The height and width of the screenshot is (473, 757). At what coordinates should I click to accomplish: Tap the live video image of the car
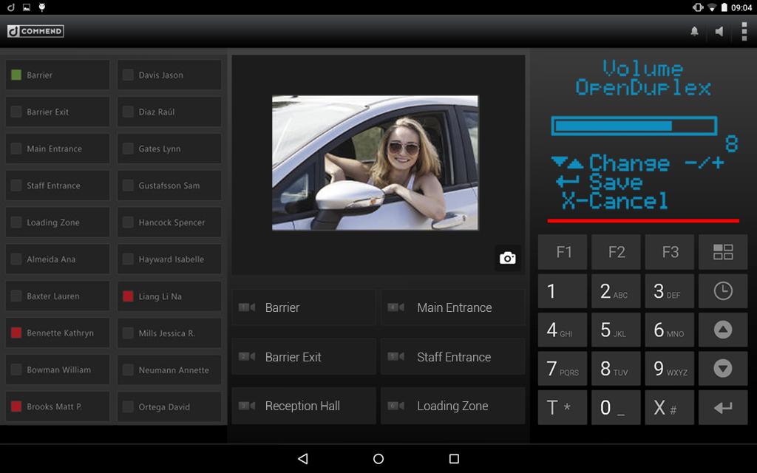(x=375, y=163)
